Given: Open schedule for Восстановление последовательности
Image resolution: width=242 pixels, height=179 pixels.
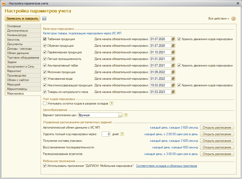Looking at the screenshot, I should click(x=217, y=147).
